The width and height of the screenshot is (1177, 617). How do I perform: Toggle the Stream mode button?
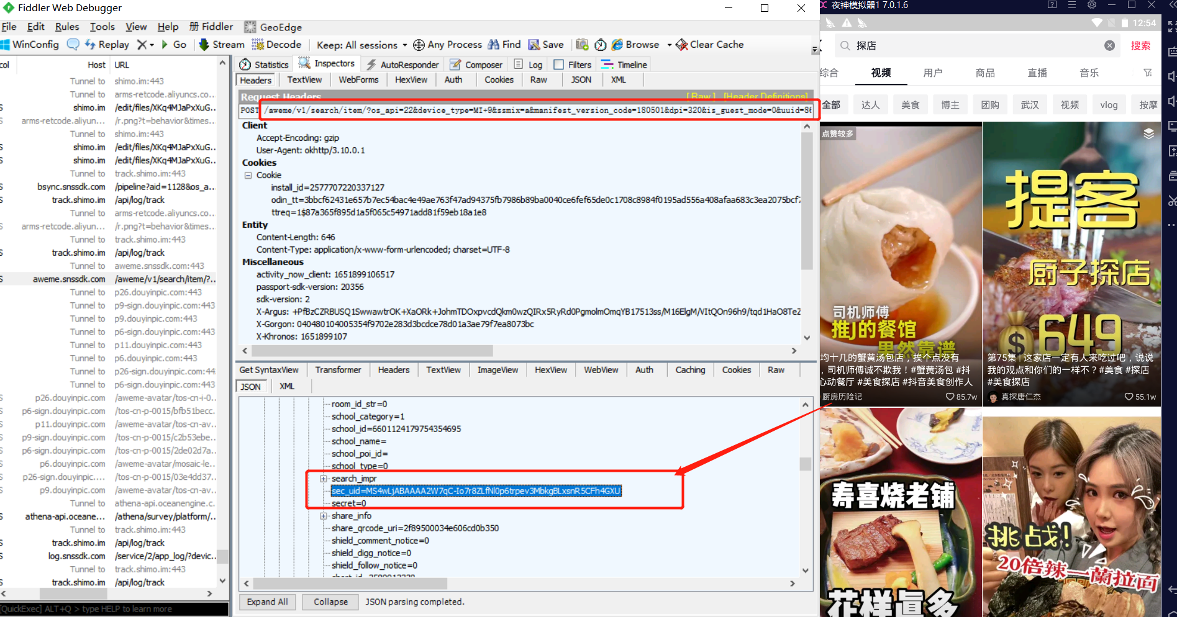pos(222,45)
